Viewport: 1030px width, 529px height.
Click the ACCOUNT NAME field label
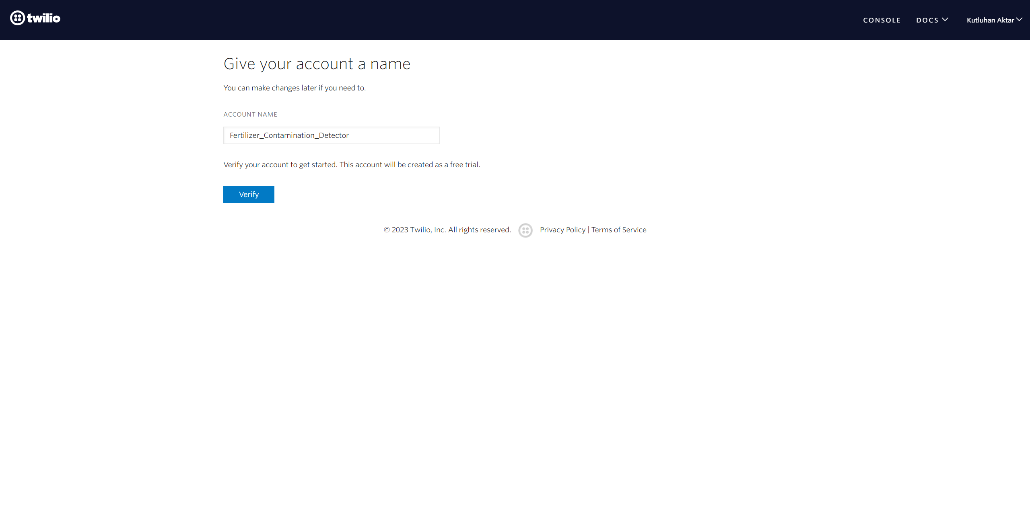pyautogui.click(x=250, y=115)
